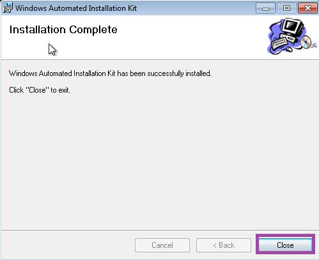Minimize the installer window
319x260 pixels.
(265, 8)
